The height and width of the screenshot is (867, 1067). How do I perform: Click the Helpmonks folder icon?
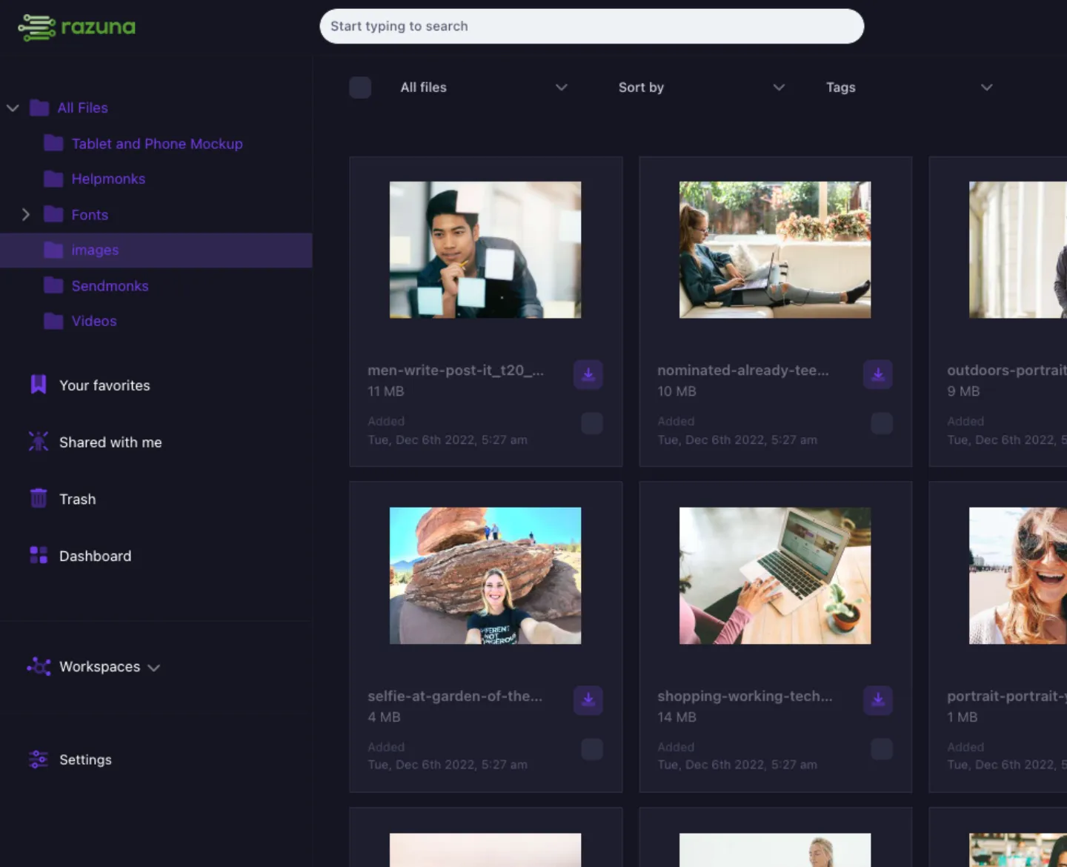(x=53, y=179)
